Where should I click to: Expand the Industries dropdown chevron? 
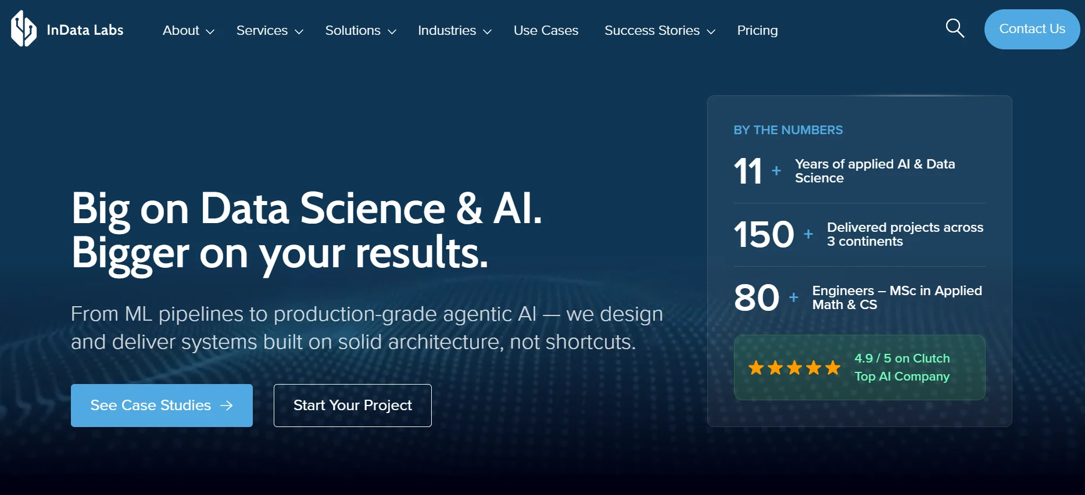(x=487, y=32)
